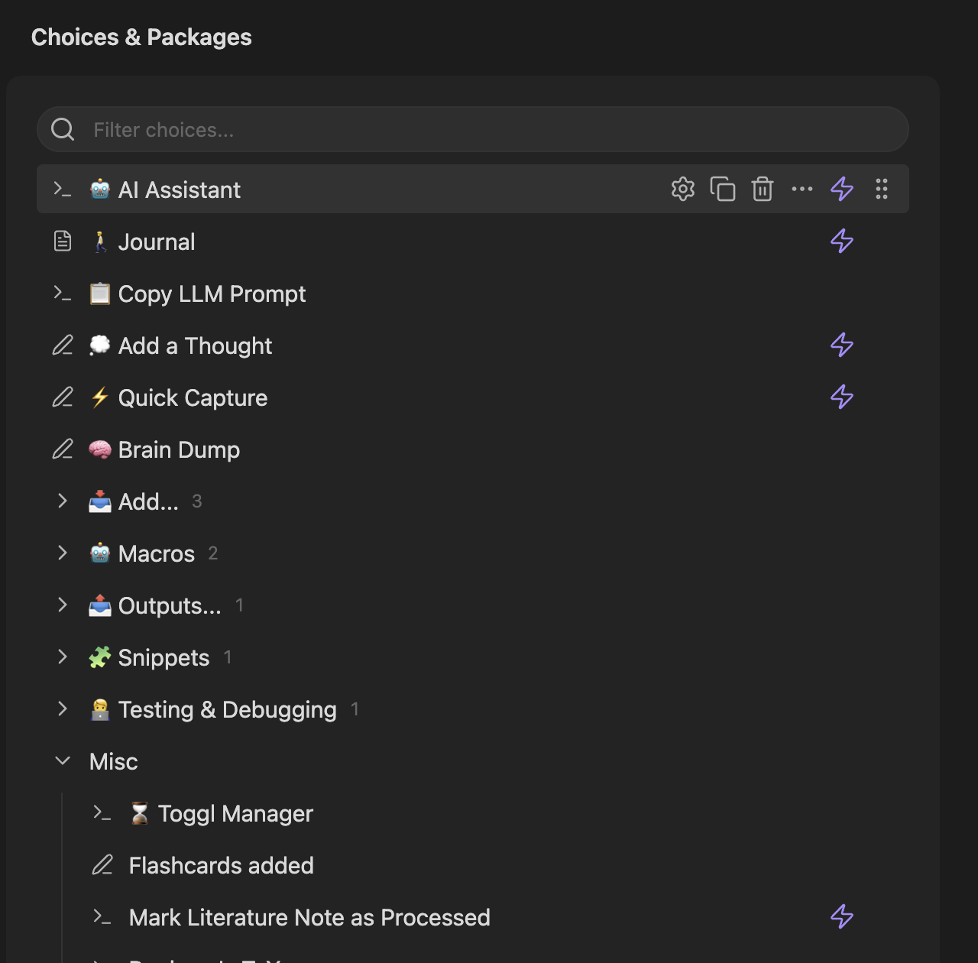Expand the Testing & Debugging folder
Image resolution: width=978 pixels, height=963 pixels.
click(x=63, y=708)
